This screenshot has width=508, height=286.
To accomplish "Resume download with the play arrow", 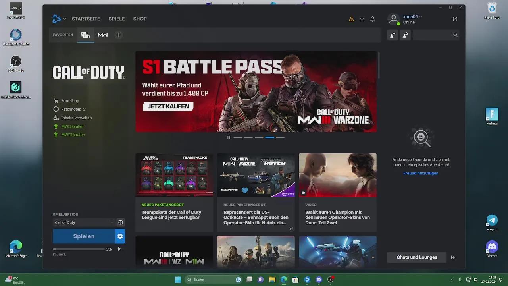I will pos(119,249).
